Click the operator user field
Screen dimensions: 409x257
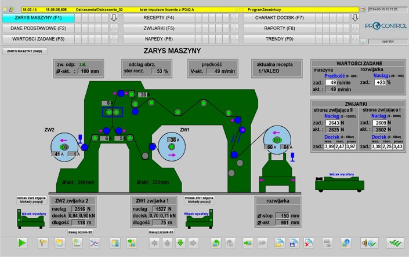pos(388,41)
